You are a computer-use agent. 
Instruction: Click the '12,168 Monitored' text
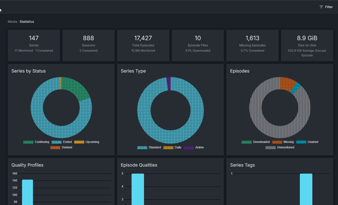click(x=143, y=51)
